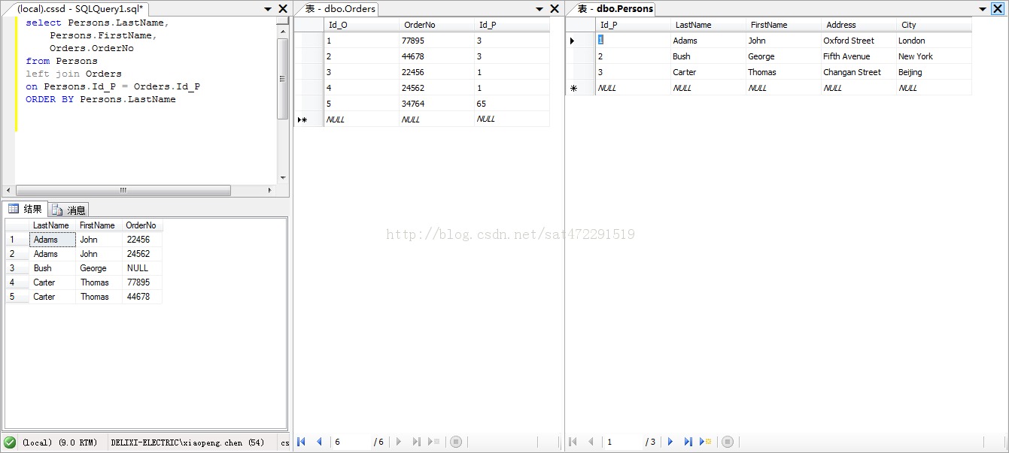Go to next record in Persons navigator

[x=670, y=442]
